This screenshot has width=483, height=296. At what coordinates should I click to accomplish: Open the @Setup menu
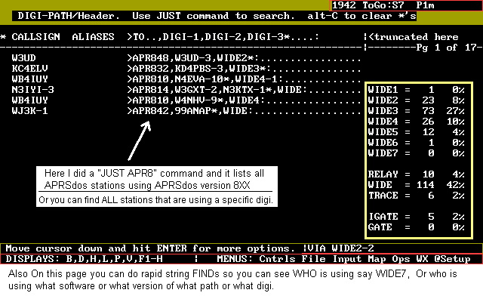(452, 259)
